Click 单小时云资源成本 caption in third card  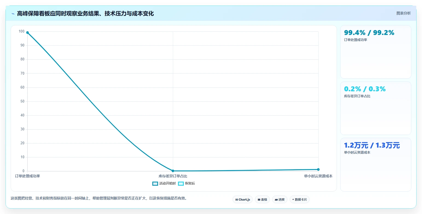pos(357,153)
